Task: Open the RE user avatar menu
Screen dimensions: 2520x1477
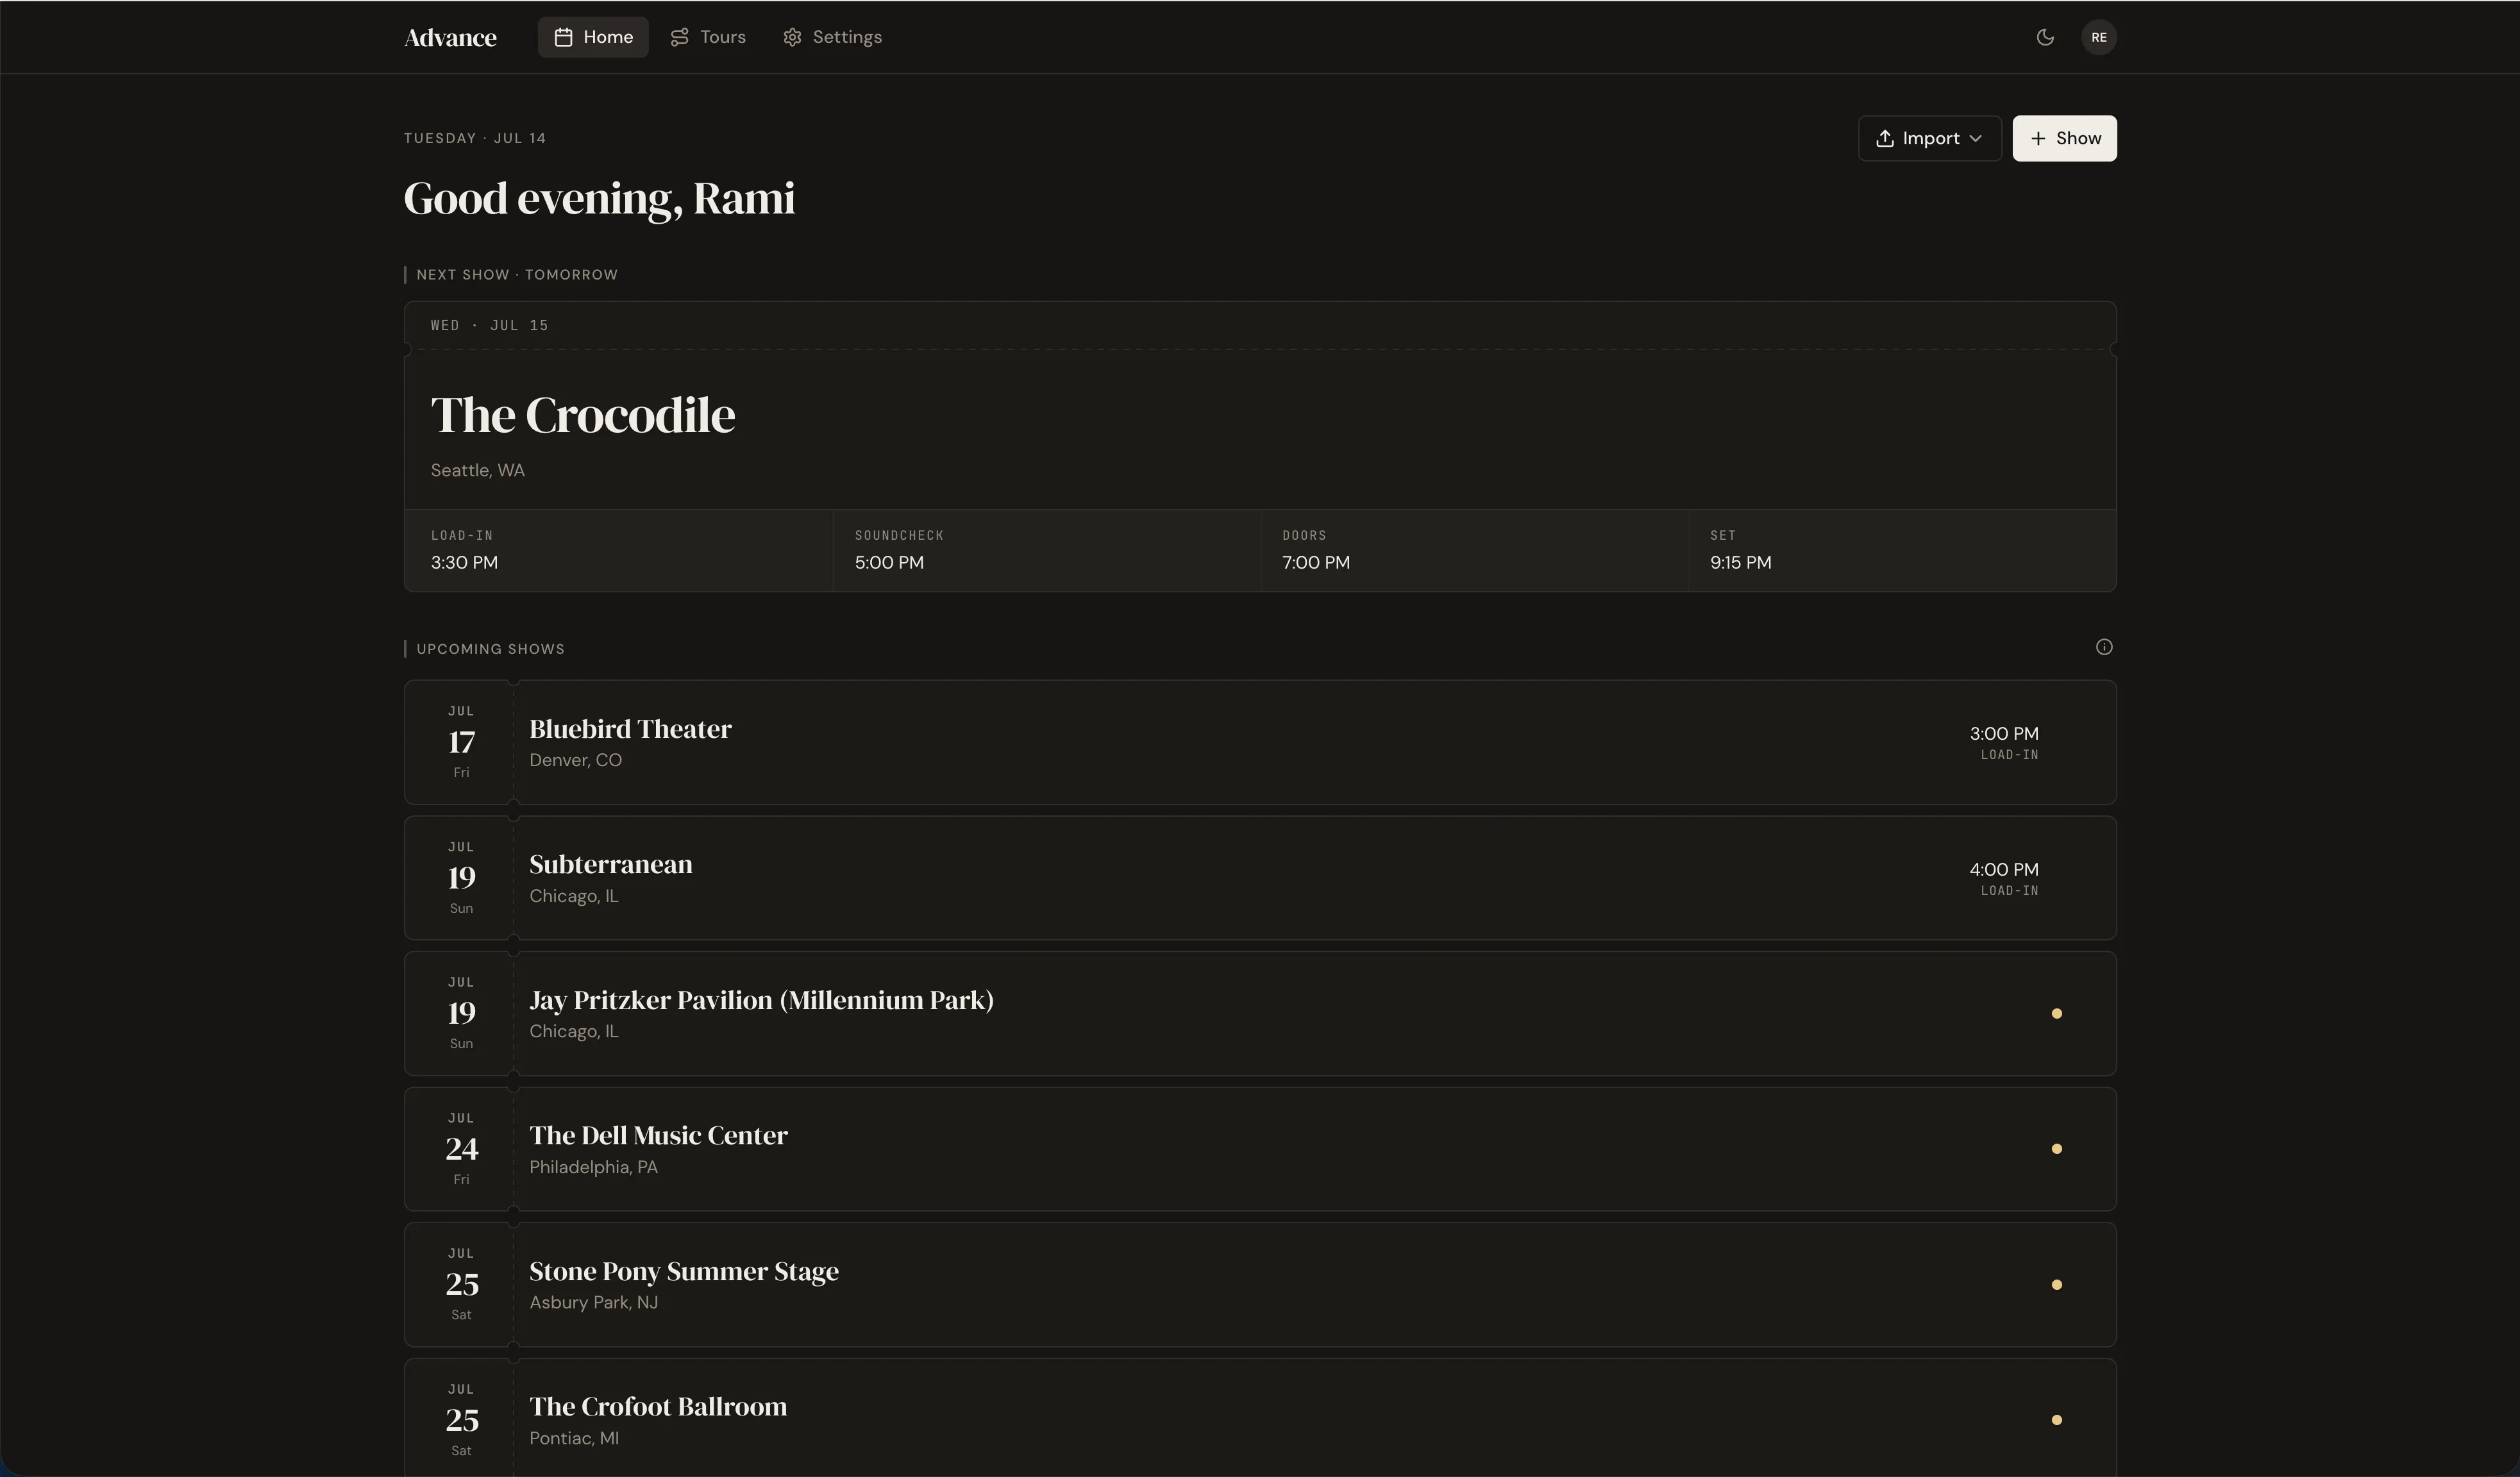Action: point(2098,37)
